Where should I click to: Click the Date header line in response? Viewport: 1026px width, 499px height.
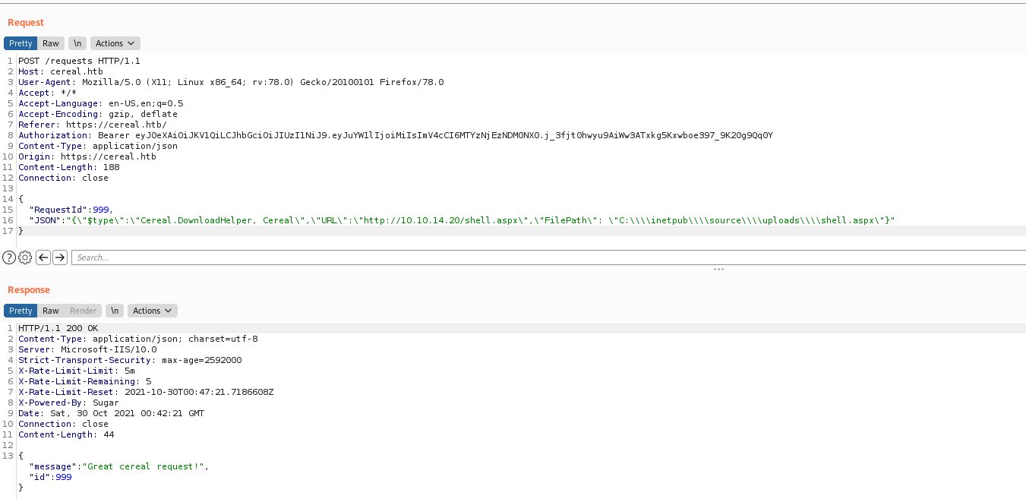(111, 413)
